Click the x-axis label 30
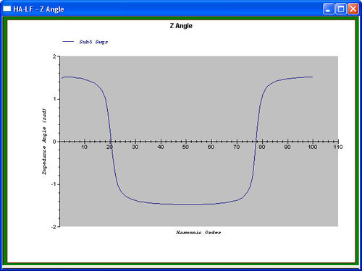This screenshot has height=271, width=362. [x=135, y=147]
